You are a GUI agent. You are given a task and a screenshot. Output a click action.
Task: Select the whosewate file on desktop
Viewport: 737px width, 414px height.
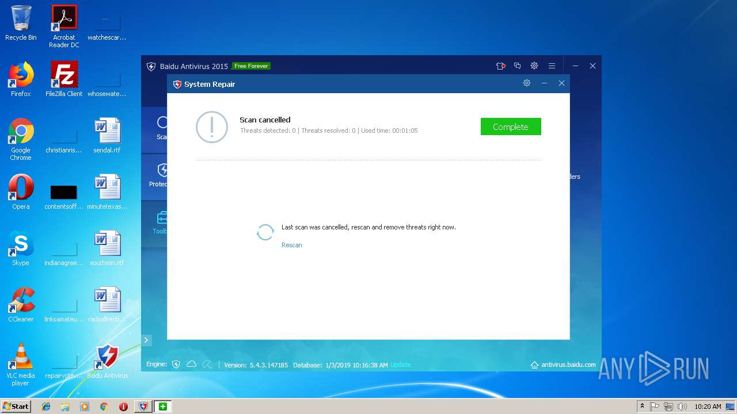pos(107,83)
